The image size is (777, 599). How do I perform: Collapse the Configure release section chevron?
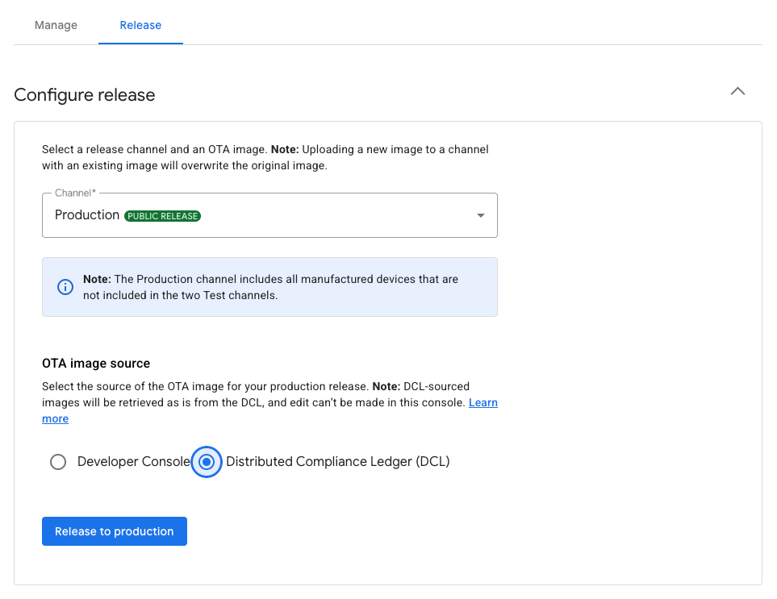click(737, 92)
